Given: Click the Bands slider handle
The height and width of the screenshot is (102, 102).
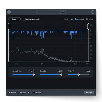Looking at the screenshot, I should (61, 75).
